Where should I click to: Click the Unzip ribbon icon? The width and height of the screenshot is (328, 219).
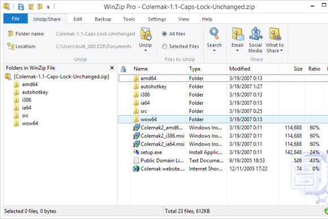pyautogui.click(x=146, y=33)
